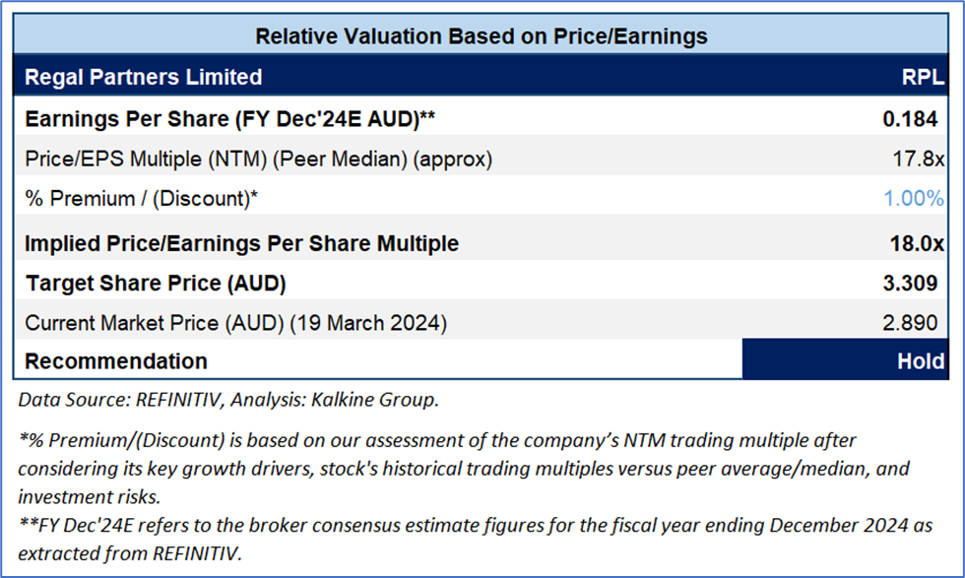Click the table title 'Relative Valuation Based on Price/Earnings'
The image size is (965, 578).
point(481,36)
